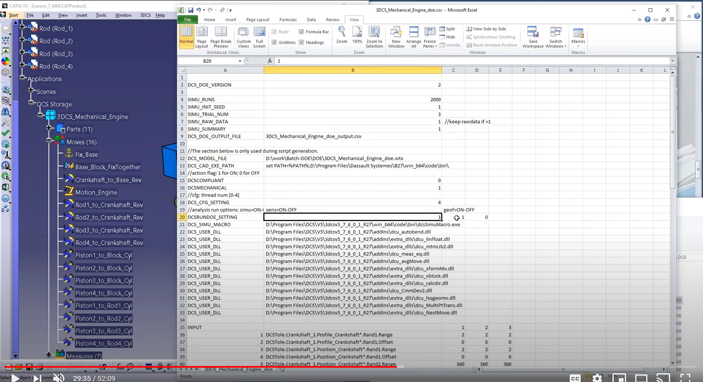The height and width of the screenshot is (382, 703).
Task: Click the binoculars search icon in CATIA toolbar
Action: 6,112
